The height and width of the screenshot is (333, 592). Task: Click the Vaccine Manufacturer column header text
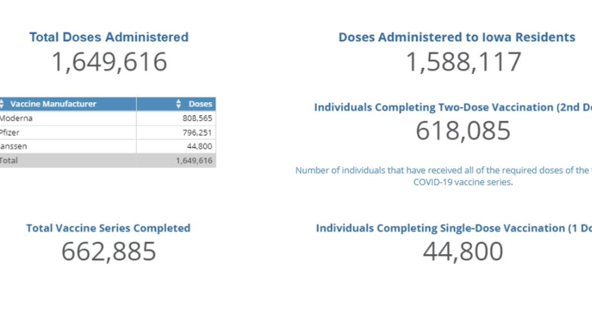(x=53, y=104)
